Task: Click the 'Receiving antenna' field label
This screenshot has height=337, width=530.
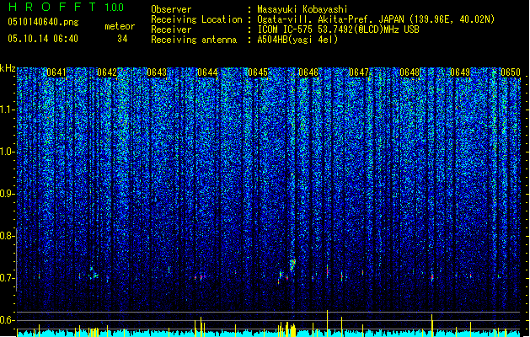Action: click(194, 40)
